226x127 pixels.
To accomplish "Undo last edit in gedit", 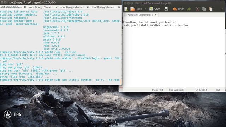I will [179, 9].
